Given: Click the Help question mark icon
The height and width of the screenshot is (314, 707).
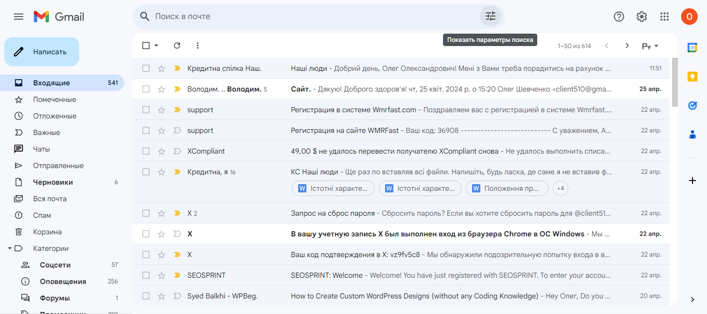Looking at the screenshot, I should [x=619, y=17].
